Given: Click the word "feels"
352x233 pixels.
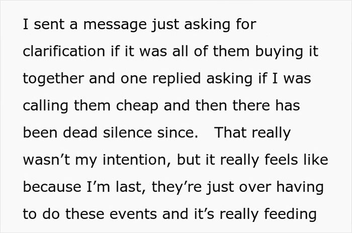Looking at the screenshot, I should [281, 160].
